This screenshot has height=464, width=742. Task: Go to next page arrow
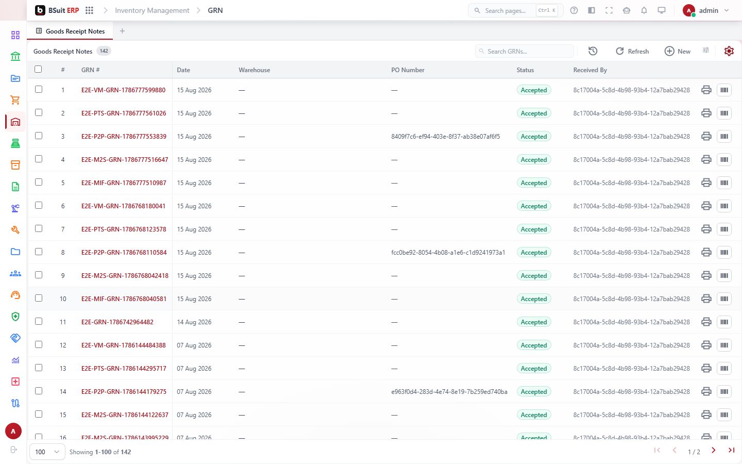click(714, 451)
